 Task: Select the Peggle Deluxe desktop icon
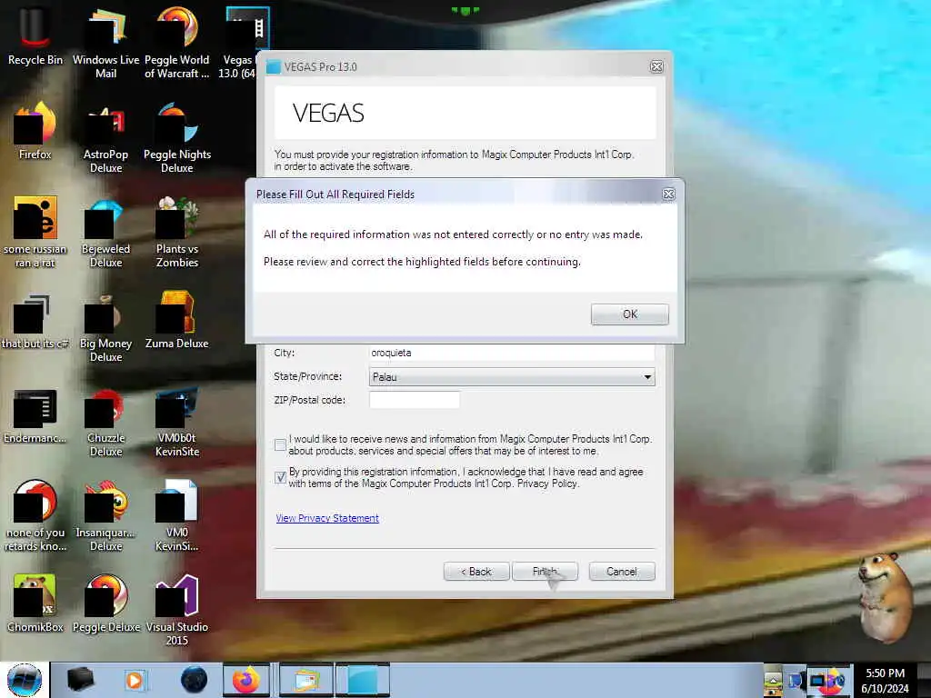(x=105, y=603)
